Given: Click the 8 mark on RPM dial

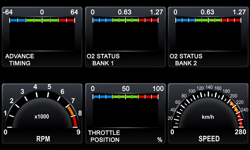Looking at the screenshot, I should tap(80, 113).
